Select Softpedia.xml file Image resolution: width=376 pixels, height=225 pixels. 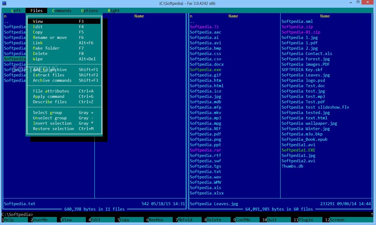pos(297,21)
